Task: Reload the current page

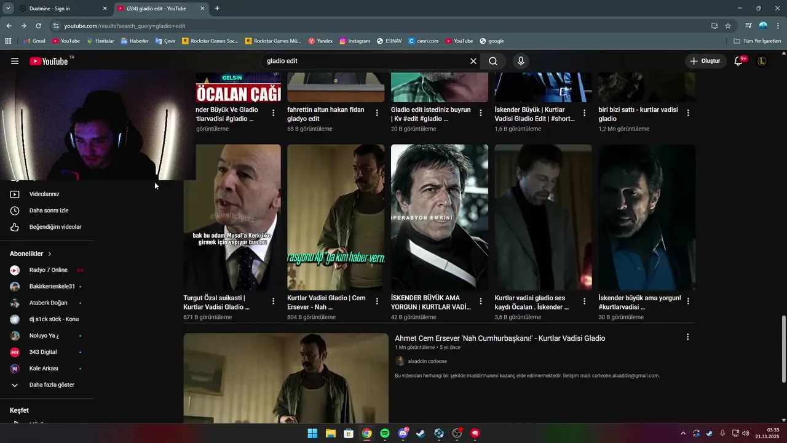Action: [x=38, y=26]
